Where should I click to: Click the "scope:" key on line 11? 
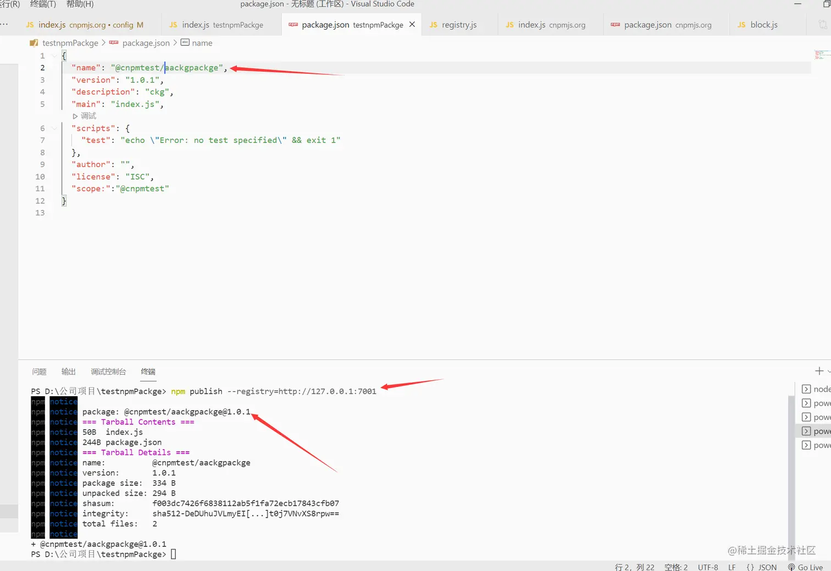tap(91, 189)
